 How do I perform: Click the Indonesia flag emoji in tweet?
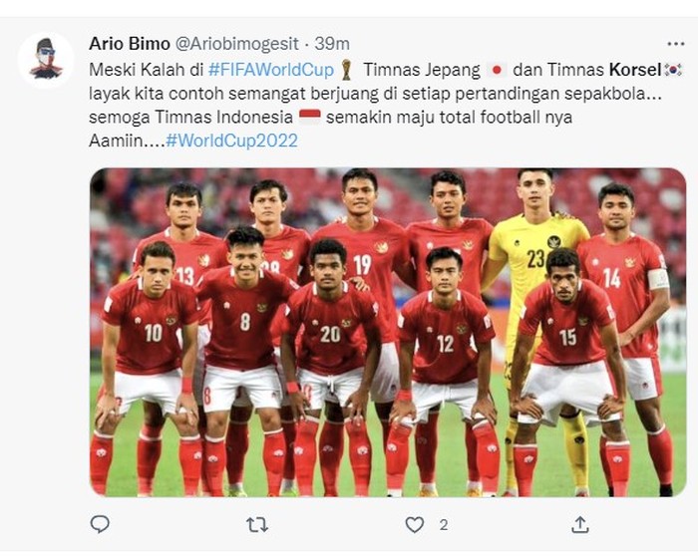tap(310, 117)
